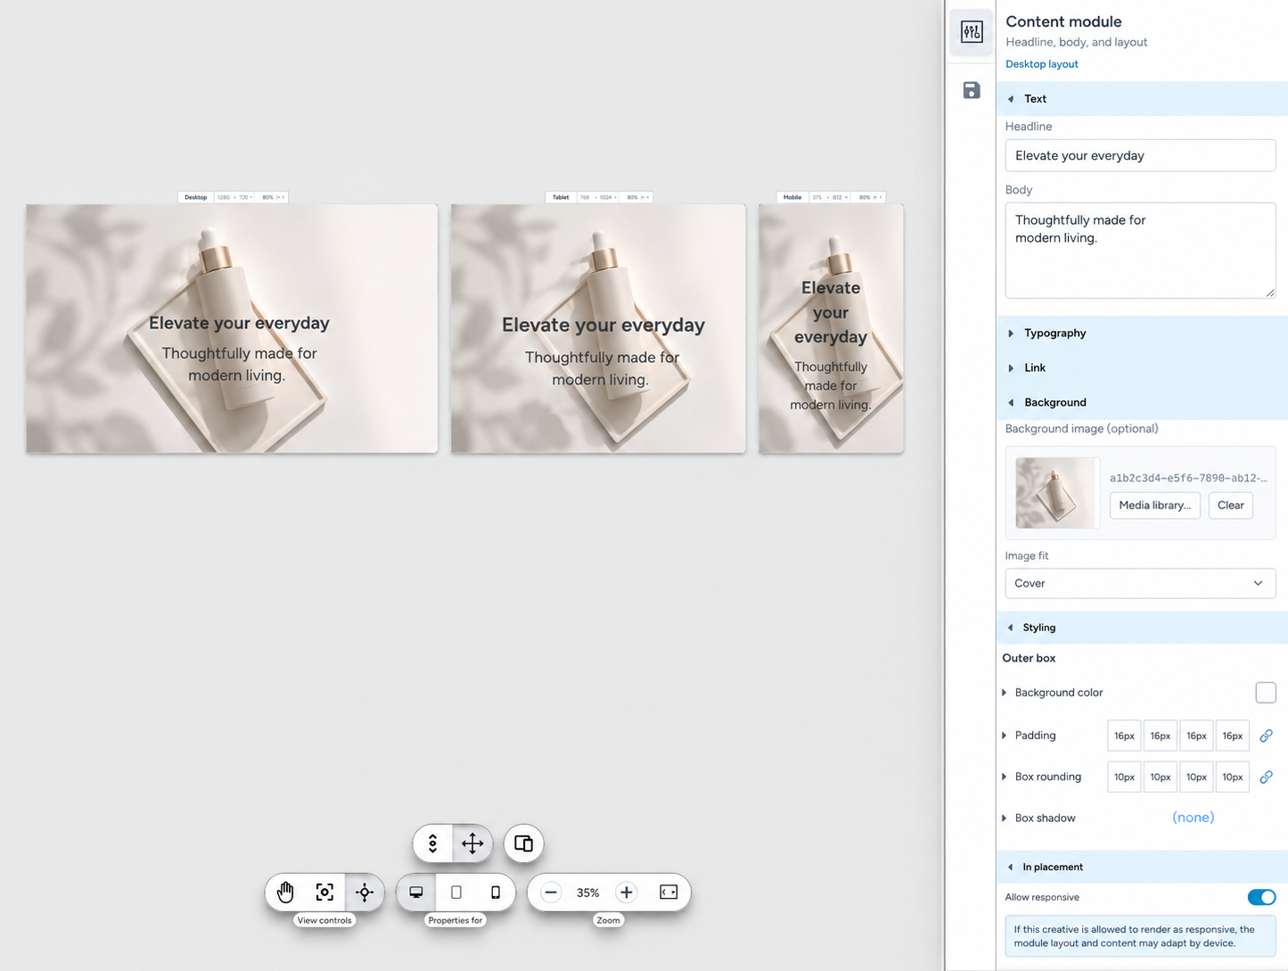Viewport: 1288px width, 971px height.
Task: Open the settings sliders panel icon
Action: point(972,33)
